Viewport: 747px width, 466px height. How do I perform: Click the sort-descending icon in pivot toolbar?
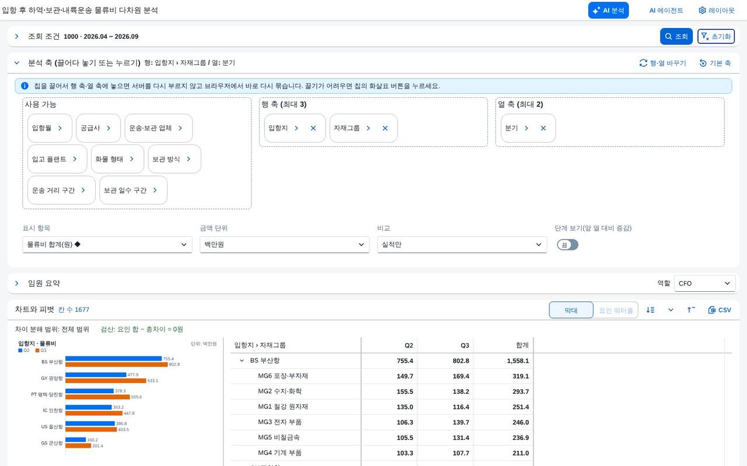click(x=651, y=310)
